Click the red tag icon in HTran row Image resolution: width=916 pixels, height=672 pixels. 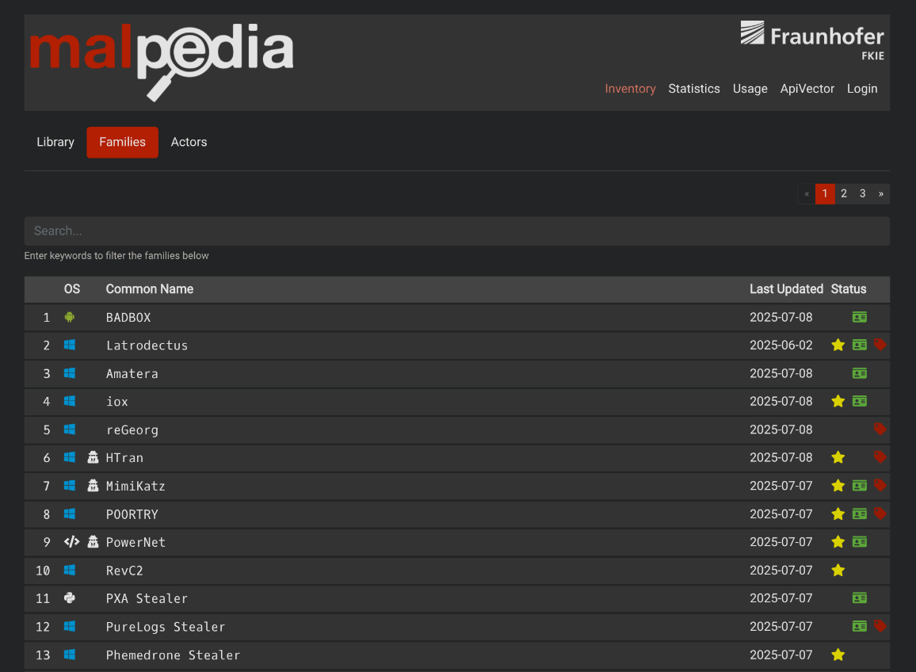pyautogui.click(x=880, y=457)
